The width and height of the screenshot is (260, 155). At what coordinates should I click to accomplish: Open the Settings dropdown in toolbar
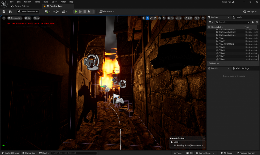(250, 11)
